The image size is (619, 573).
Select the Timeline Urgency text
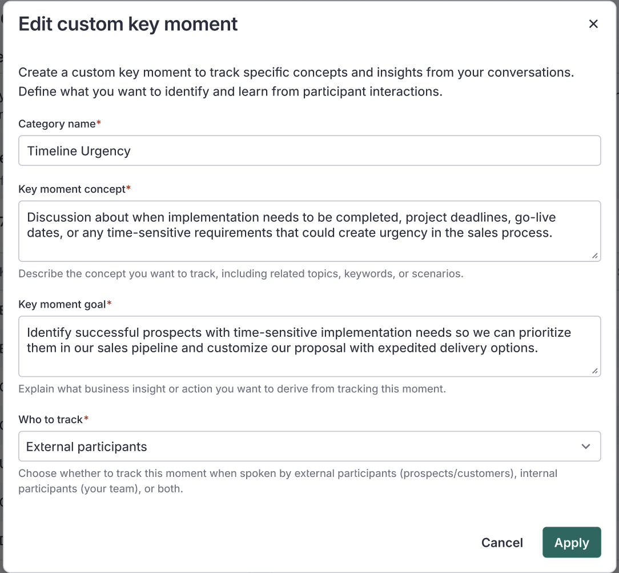click(78, 150)
